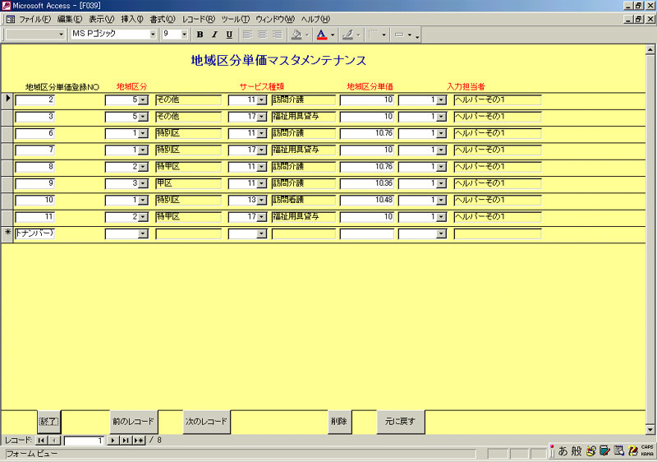657x462 pixels.
Task: Select the new-record row selector marked with asterisk
Action: click(8, 233)
